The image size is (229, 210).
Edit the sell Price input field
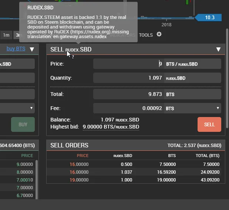(128, 64)
